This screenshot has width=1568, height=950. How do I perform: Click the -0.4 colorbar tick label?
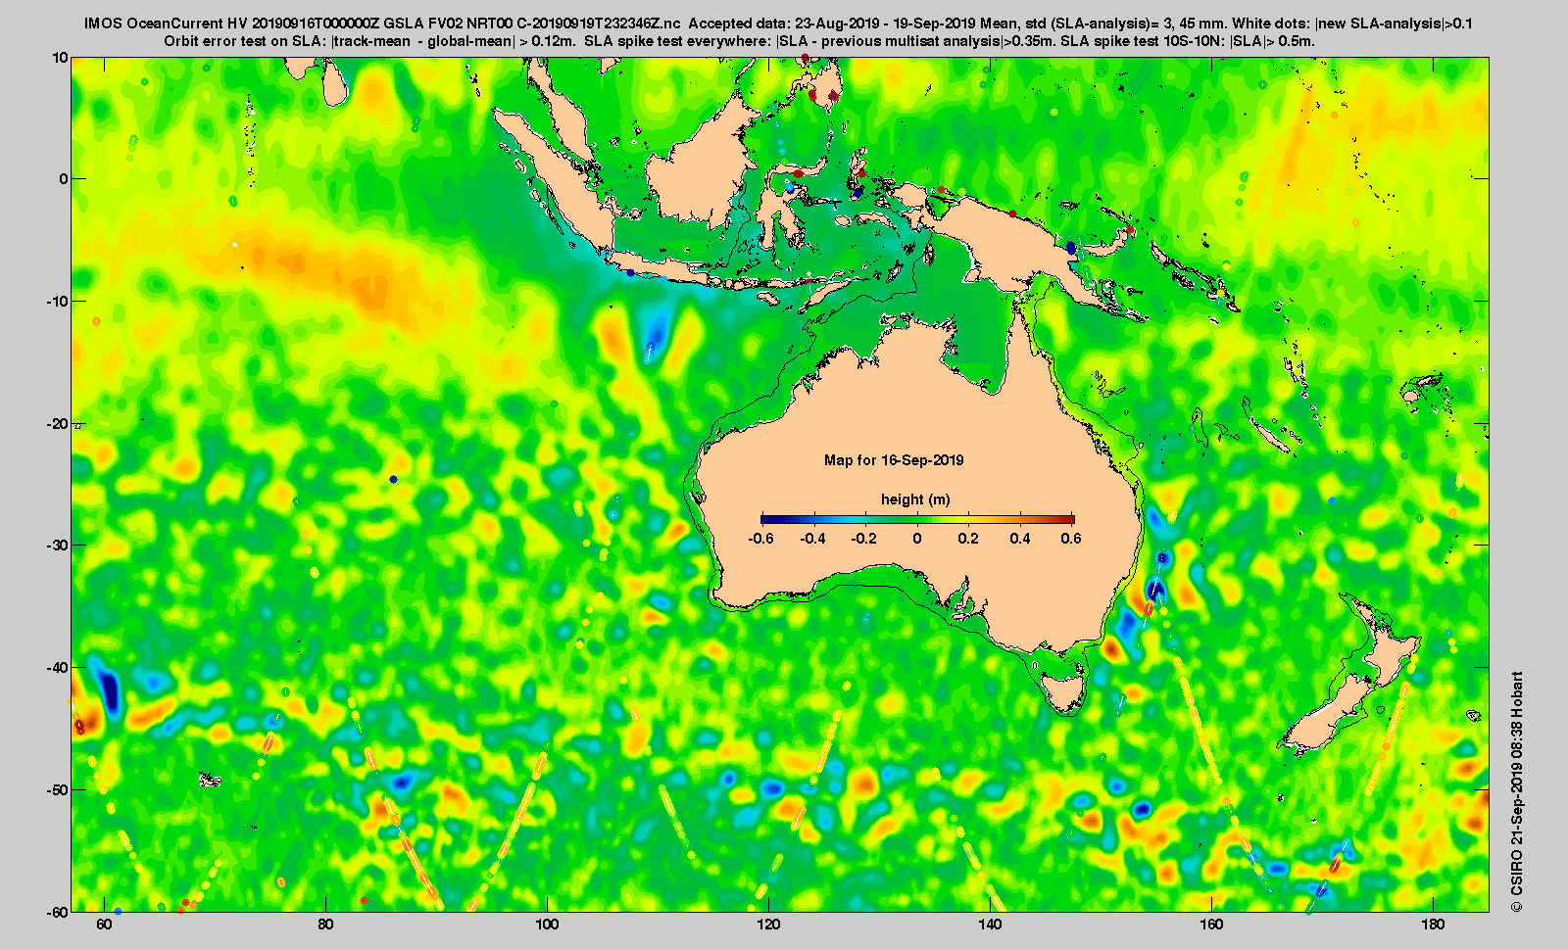[x=813, y=539]
